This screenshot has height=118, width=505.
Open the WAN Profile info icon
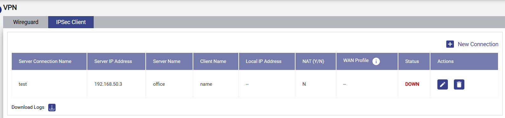(x=376, y=61)
